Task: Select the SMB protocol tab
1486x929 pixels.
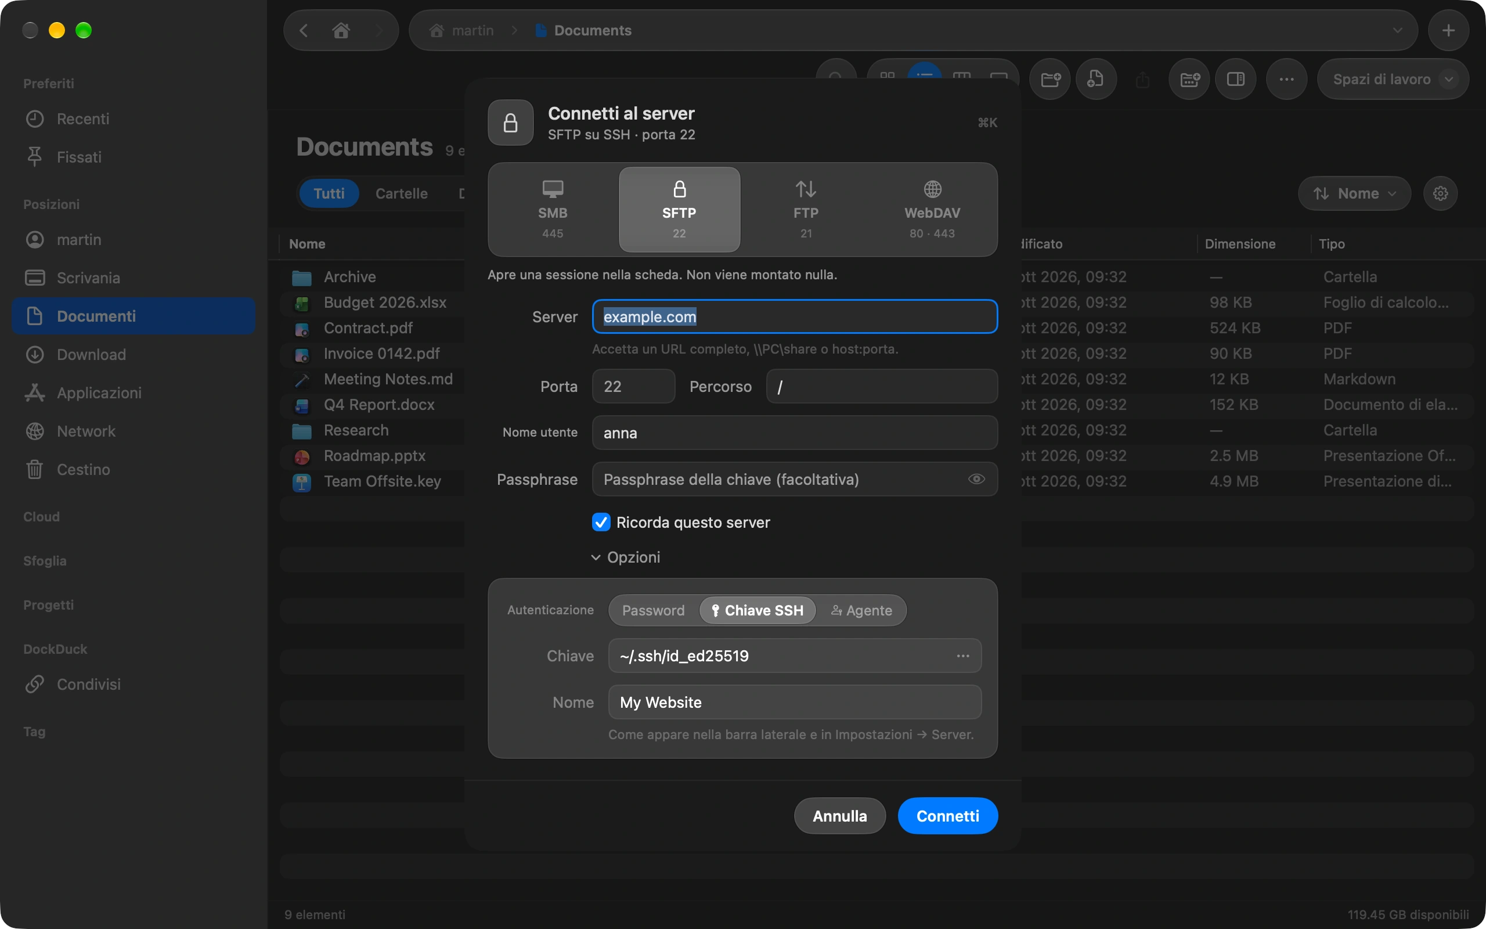Action: click(553, 210)
